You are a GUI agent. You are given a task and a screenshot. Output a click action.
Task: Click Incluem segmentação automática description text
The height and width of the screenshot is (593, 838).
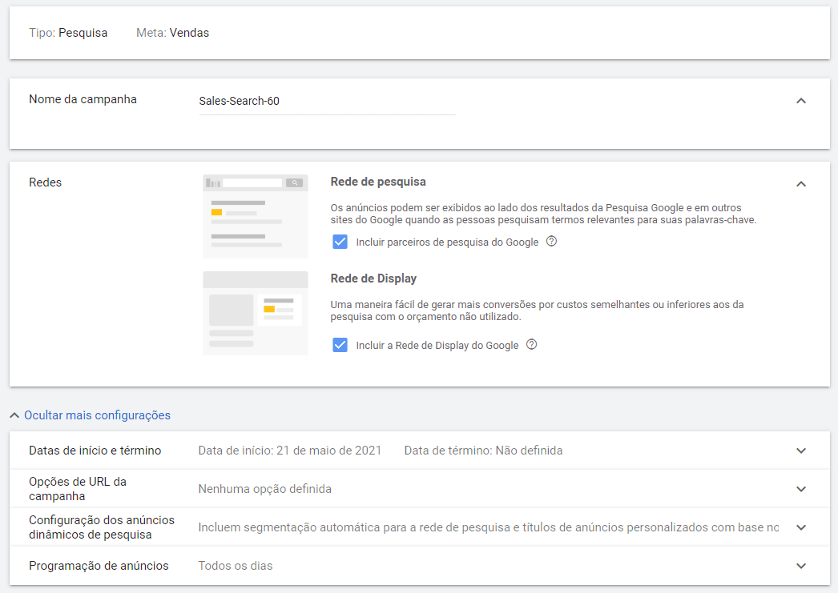pyautogui.click(x=489, y=527)
